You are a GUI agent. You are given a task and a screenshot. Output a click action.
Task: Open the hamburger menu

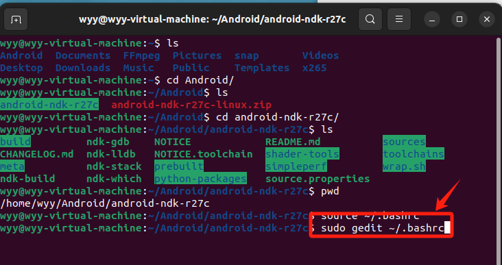click(x=399, y=19)
